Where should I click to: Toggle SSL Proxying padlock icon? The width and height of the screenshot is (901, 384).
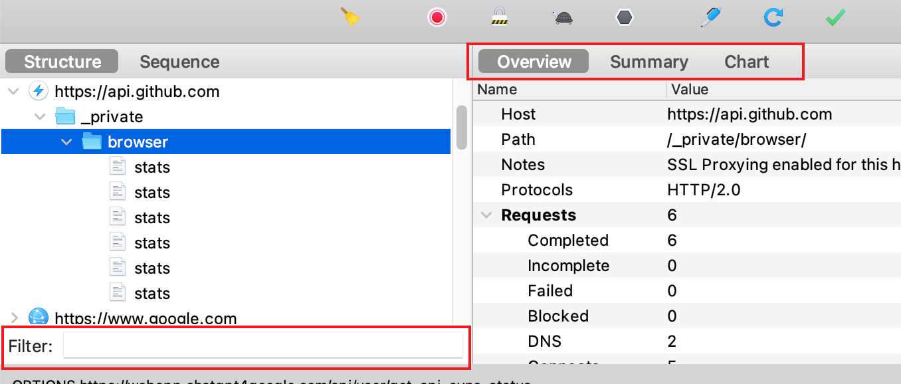(499, 17)
